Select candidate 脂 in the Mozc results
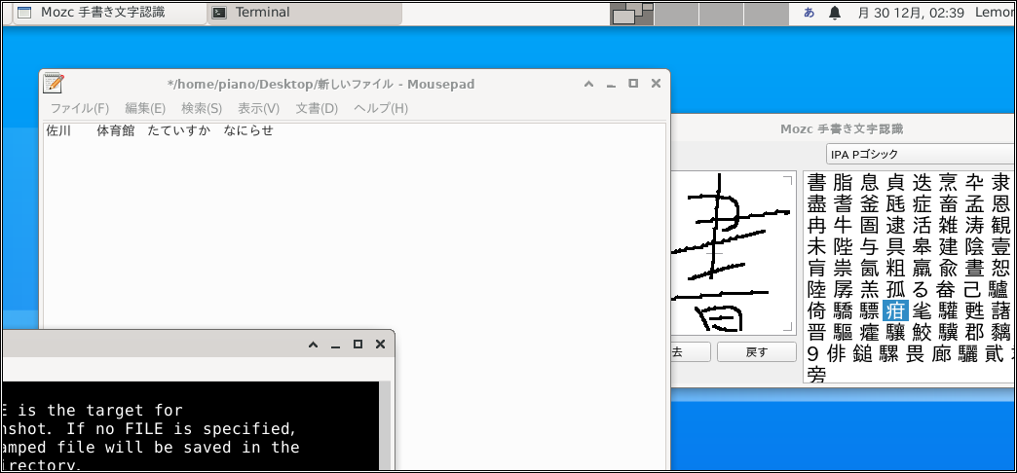Screen dimensions: 1017x473 click(x=843, y=183)
